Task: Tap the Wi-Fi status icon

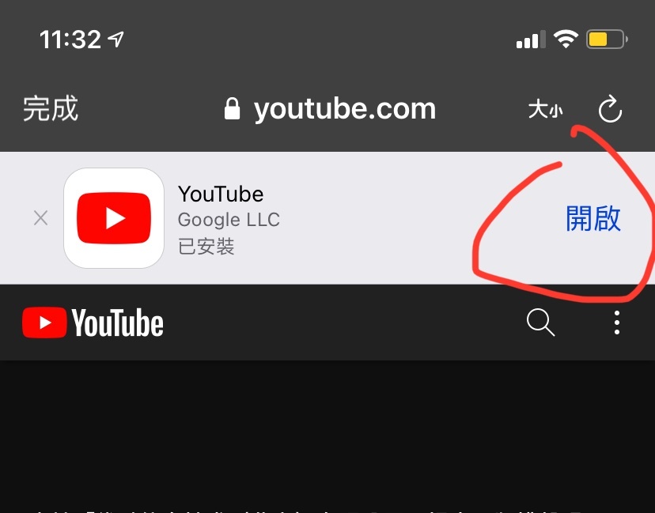Action: coord(566,40)
